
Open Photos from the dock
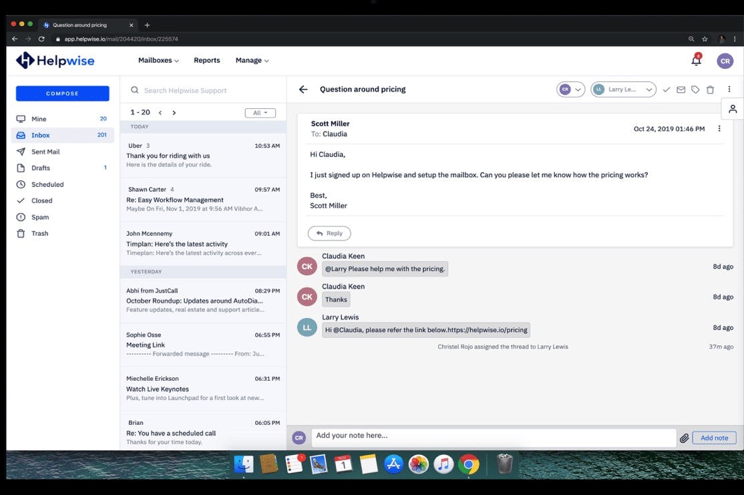point(419,464)
